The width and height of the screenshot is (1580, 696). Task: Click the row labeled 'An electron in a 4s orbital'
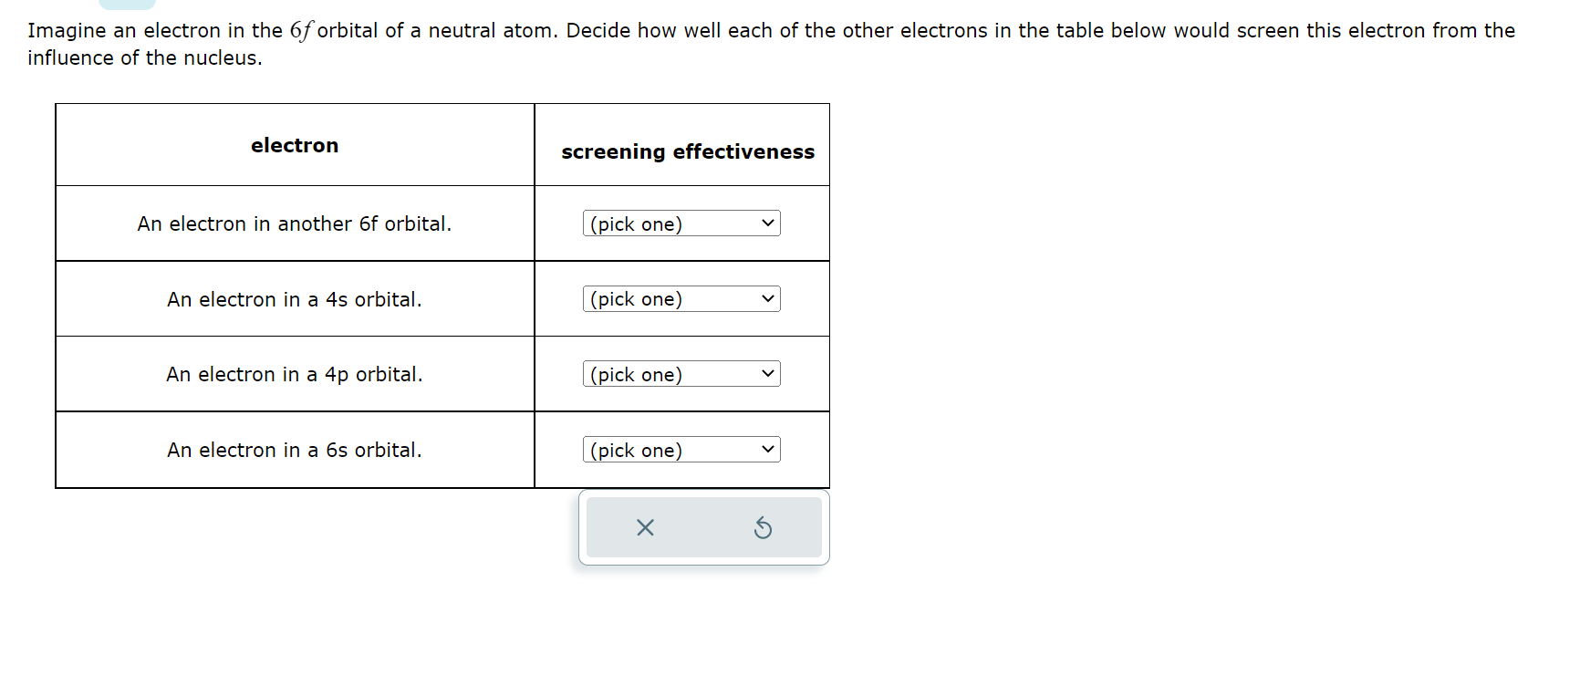(x=294, y=298)
